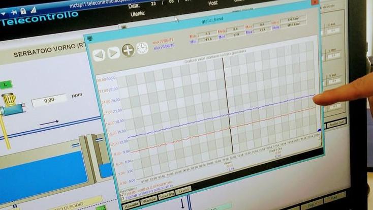Select the blue Min value field

[x=208, y=39]
